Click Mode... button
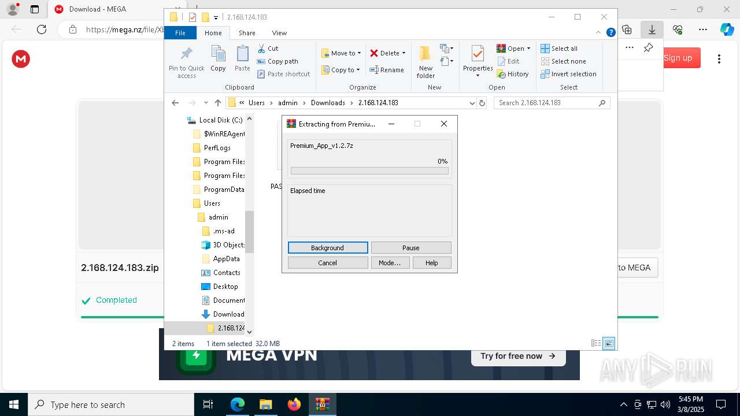 [390, 263]
